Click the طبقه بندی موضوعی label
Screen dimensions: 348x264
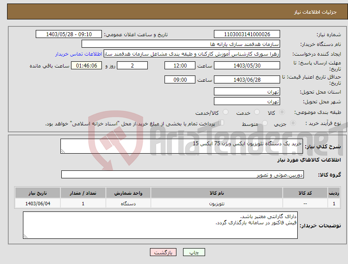click(318, 113)
